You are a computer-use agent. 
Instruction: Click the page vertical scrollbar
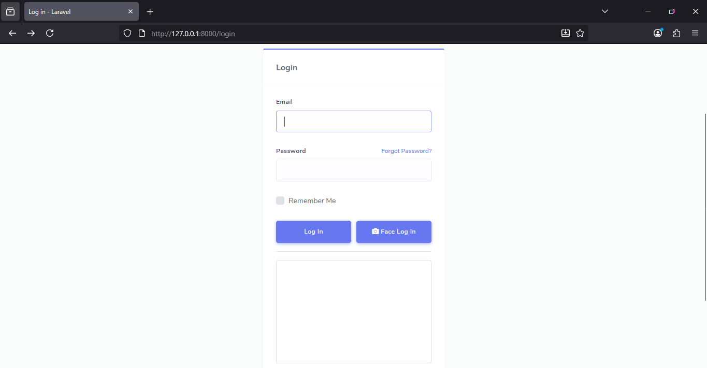coord(705,207)
